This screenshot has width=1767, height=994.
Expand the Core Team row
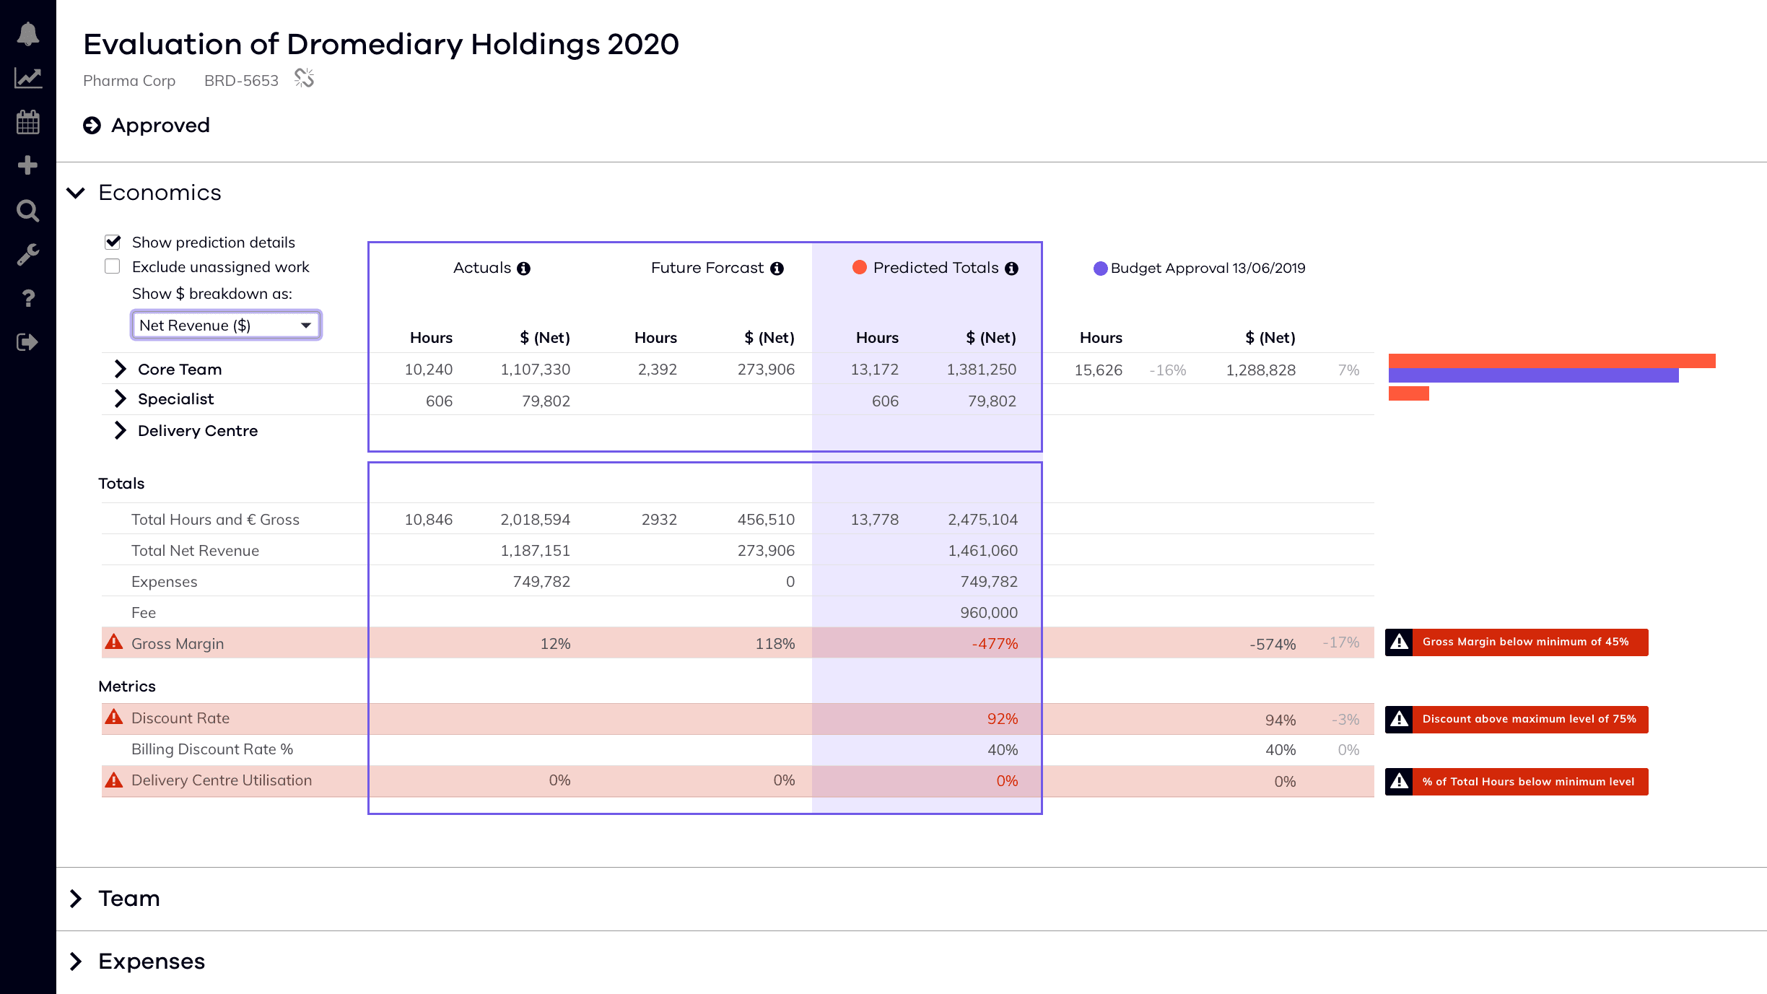click(x=120, y=369)
